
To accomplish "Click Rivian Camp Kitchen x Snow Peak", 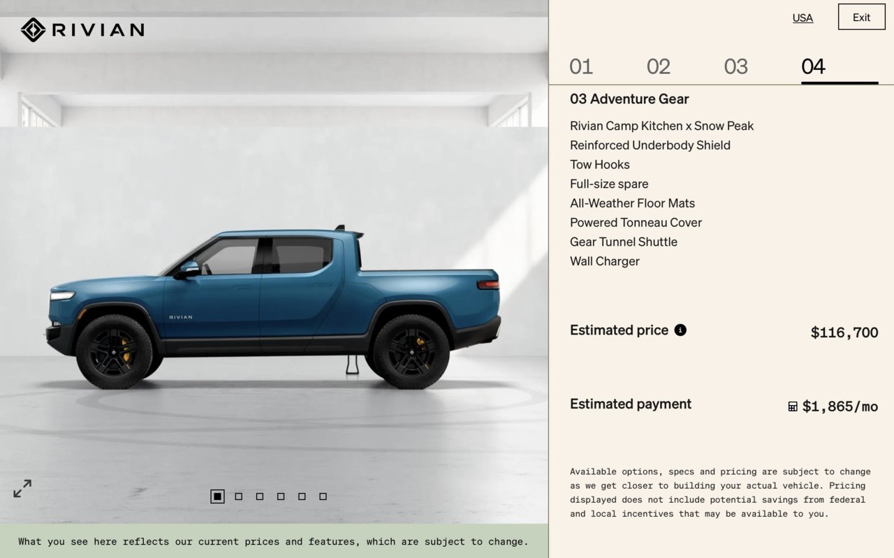I will click(x=662, y=126).
